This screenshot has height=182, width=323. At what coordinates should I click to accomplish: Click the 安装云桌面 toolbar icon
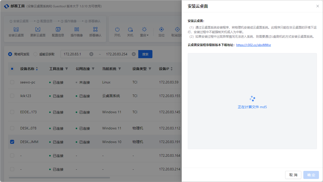tap(16, 30)
